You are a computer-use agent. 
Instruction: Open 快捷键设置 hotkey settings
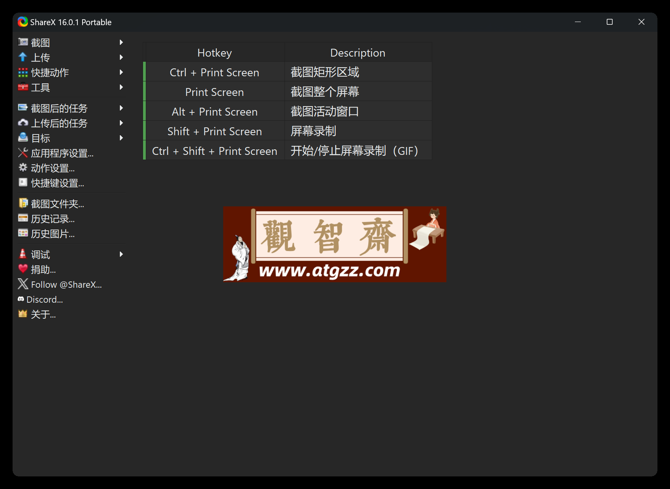tap(71, 183)
